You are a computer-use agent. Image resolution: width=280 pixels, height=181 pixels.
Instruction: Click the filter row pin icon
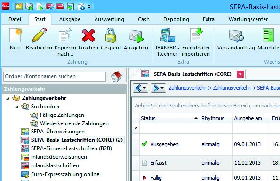tap(136, 128)
